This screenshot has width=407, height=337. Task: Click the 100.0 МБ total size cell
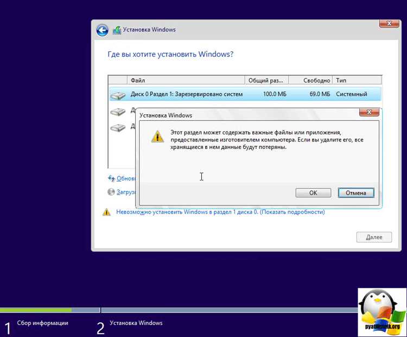pos(275,94)
